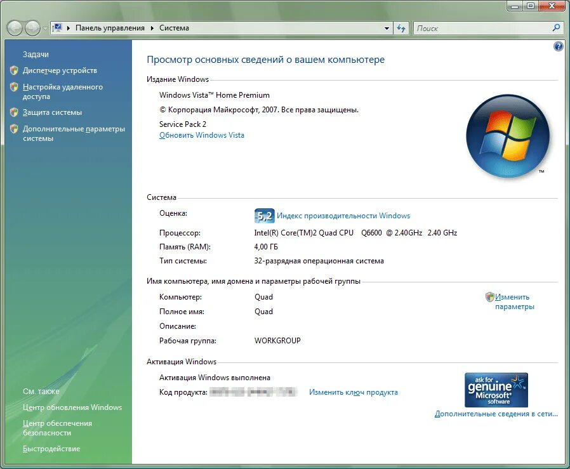
Task: Open Индекс производительности Windows
Action: (x=343, y=216)
